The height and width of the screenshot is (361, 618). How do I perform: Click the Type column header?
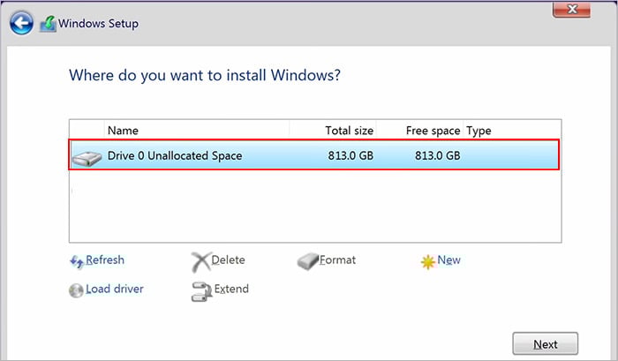tap(479, 131)
